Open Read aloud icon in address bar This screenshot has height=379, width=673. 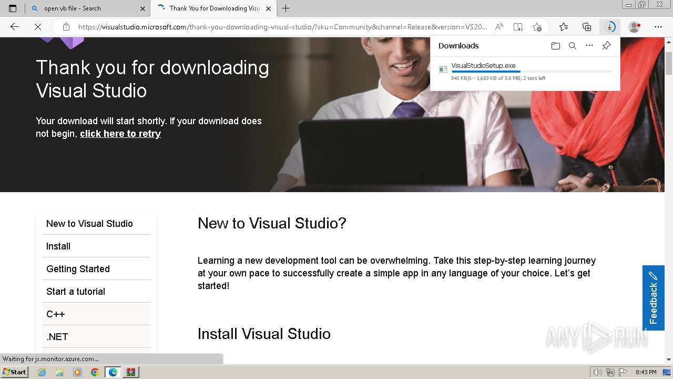tap(499, 27)
